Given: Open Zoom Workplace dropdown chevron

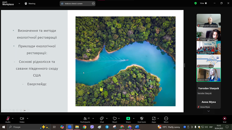Looking at the screenshot, I should tap(19, 4).
